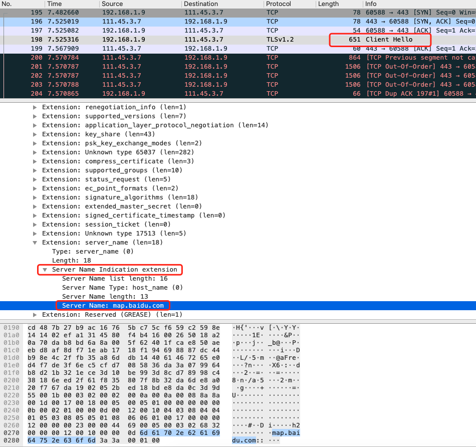Collapse the server_name extension node
Screen dimensions: 476x447
point(35,243)
